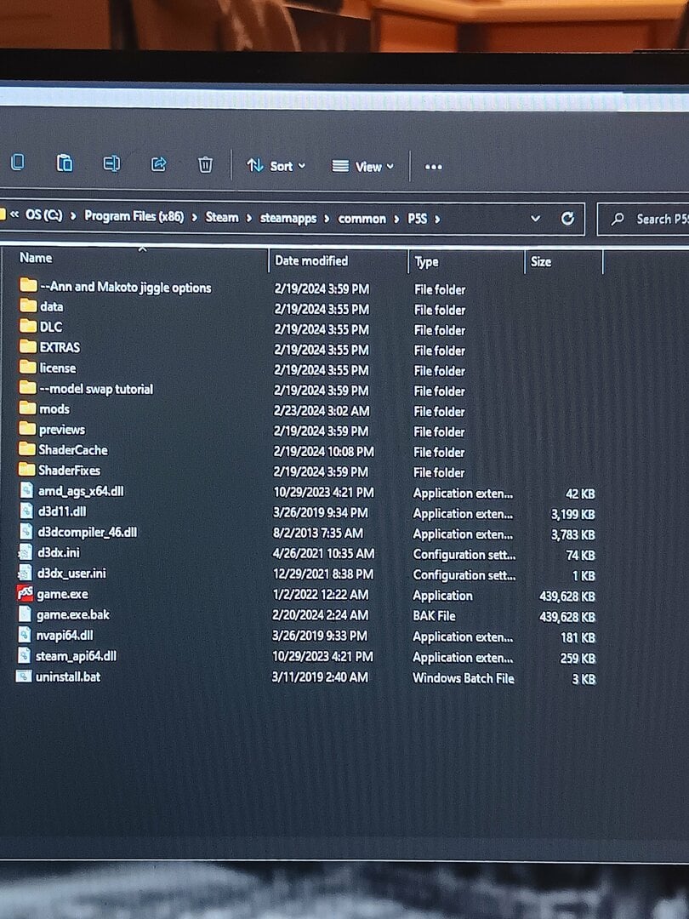This screenshot has width=689, height=919.
Task: Select amd_ags_x64.dll file icon
Action: pos(27,490)
